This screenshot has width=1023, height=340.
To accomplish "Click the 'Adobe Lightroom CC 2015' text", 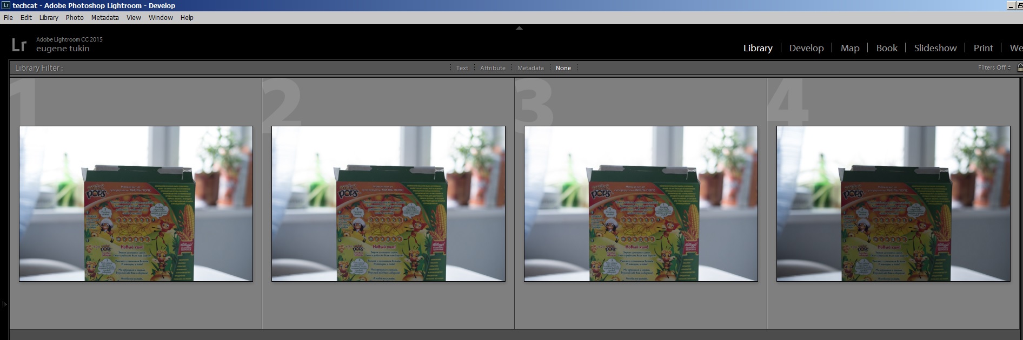I will 69,39.
